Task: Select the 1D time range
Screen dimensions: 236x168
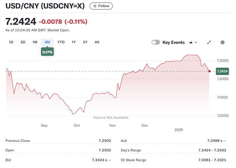Action: pyautogui.click(x=11, y=42)
